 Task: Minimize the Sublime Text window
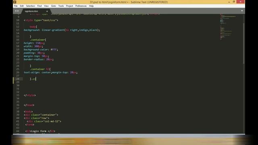pyautogui.click(x=229, y=2)
